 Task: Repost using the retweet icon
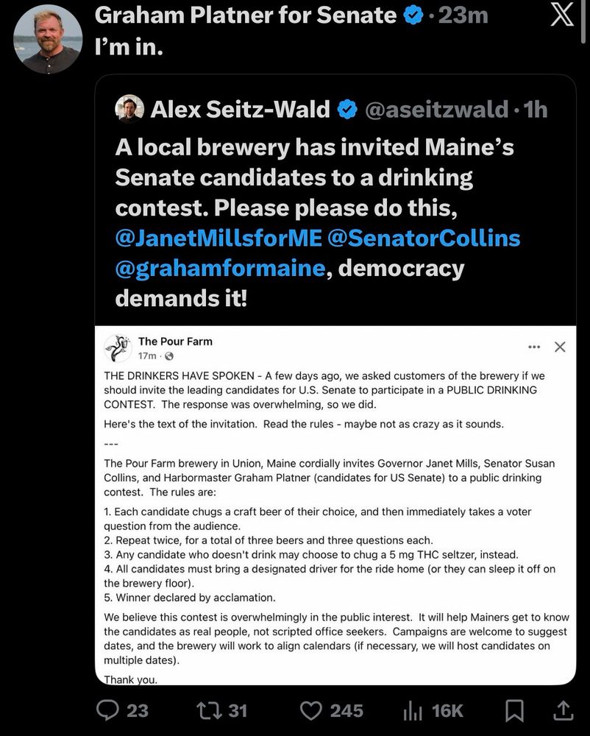pos(209,710)
